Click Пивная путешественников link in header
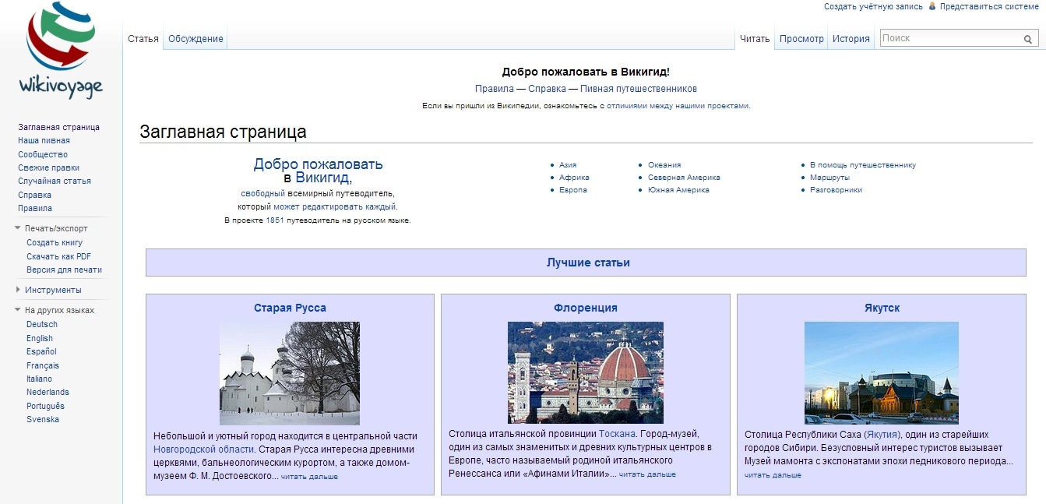This screenshot has height=504, width=1046. click(x=638, y=89)
